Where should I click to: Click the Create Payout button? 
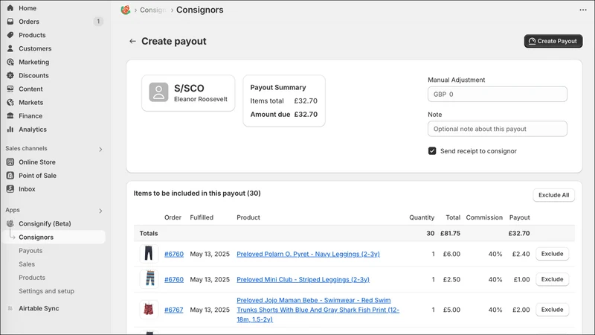coord(553,41)
